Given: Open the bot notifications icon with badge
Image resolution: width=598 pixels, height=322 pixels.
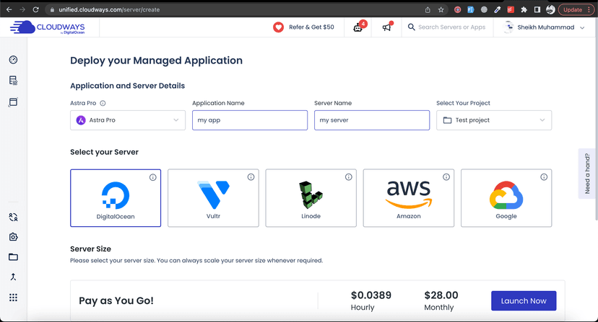Looking at the screenshot, I should pyautogui.click(x=358, y=27).
